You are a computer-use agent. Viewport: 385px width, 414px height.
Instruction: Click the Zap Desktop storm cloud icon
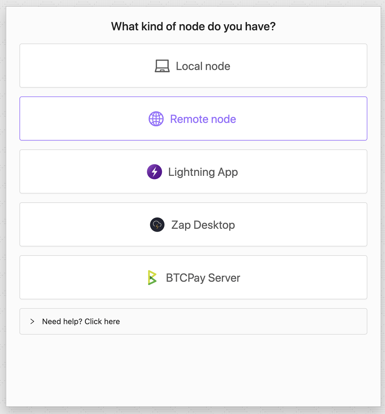(157, 224)
